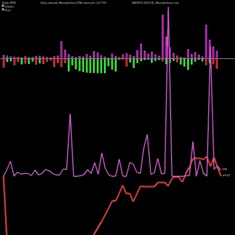Click the 'Volume' legend label
This screenshot has width=235, height=235.
9,7
